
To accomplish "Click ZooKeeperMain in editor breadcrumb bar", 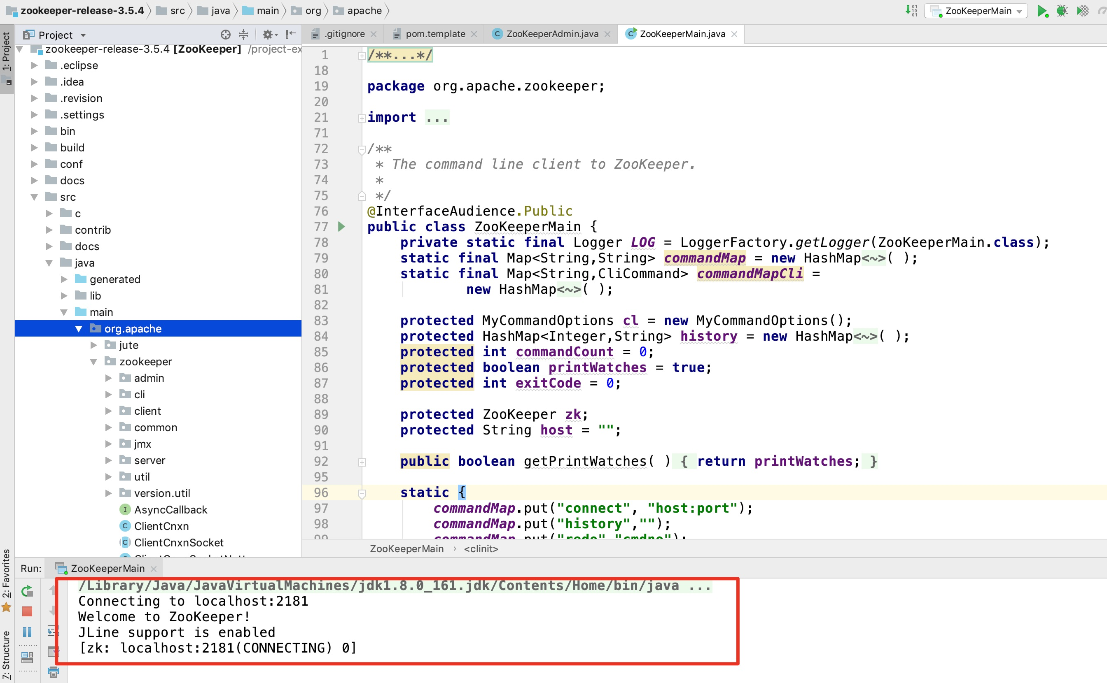I will point(406,548).
